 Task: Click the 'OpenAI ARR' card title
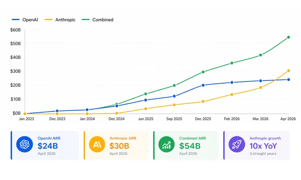[49, 138]
